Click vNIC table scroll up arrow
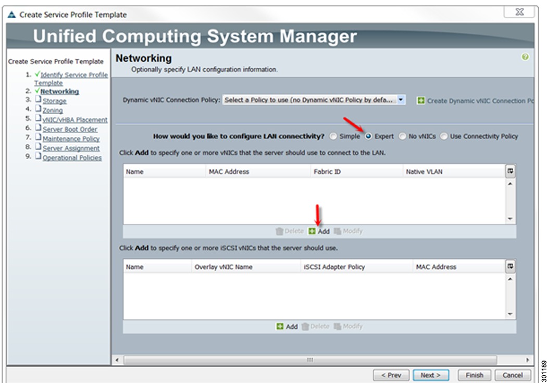 pyautogui.click(x=511, y=184)
